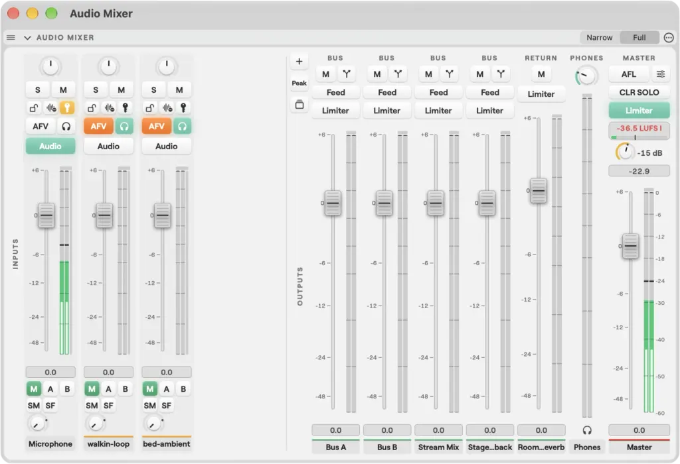This screenshot has height=464, width=680.
Task: Click the routing split icon on Bus B
Action: coord(398,74)
